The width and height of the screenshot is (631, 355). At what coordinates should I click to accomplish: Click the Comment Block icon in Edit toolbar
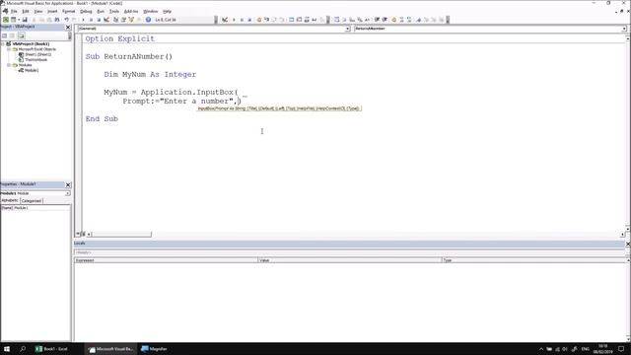point(401,20)
